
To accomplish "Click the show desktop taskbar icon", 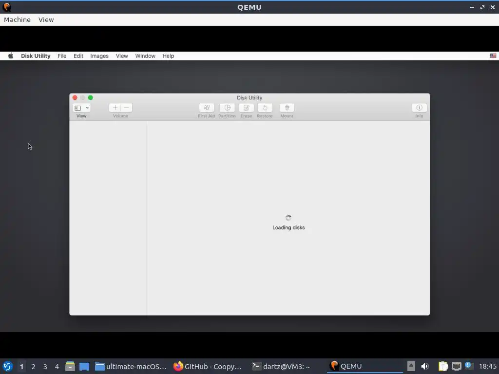I will 84,366.
